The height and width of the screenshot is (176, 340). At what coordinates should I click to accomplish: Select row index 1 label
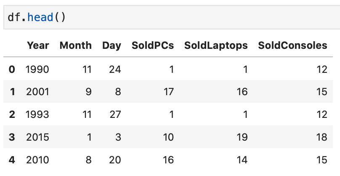pos(12,92)
